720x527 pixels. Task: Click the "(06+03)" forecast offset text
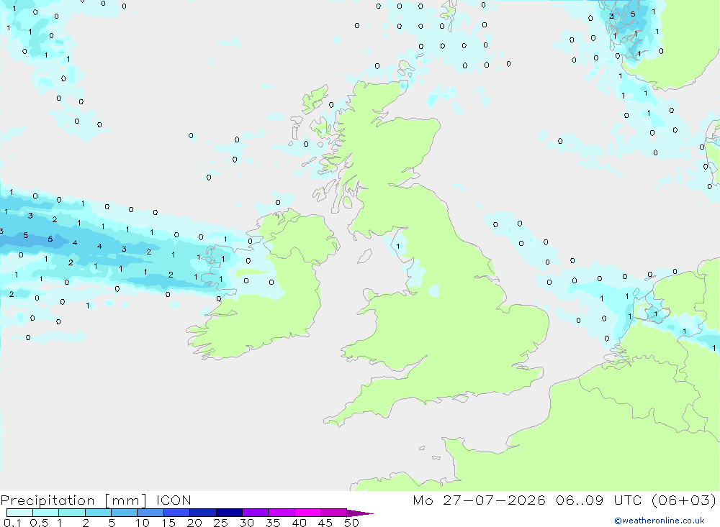point(684,500)
